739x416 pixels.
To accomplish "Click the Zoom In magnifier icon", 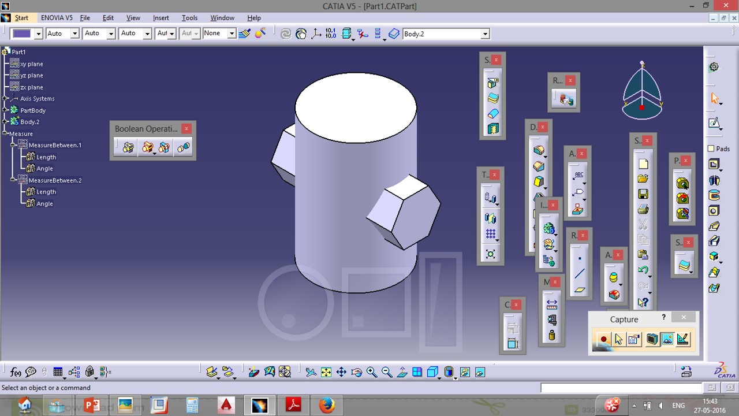I will click(x=371, y=372).
